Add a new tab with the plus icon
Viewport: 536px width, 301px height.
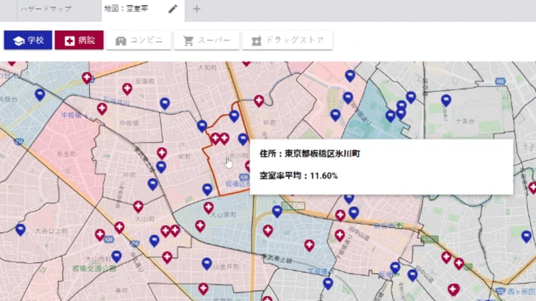coord(196,9)
